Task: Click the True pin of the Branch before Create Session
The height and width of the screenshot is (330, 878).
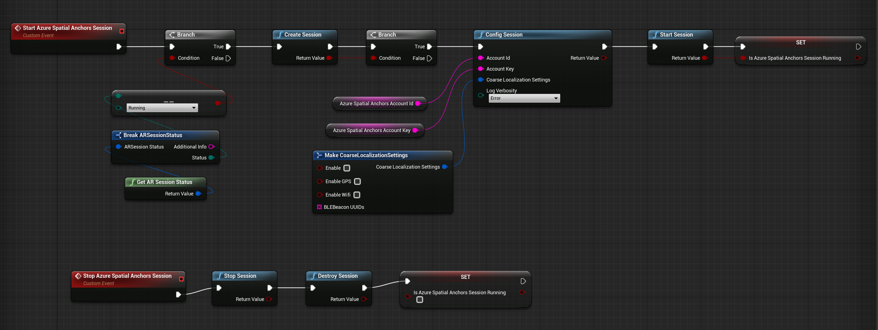Action: point(228,47)
